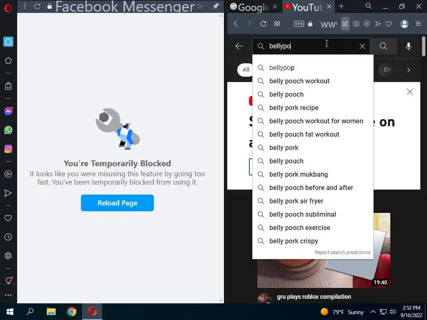Clear the YouTube search text
427x320 pixels.
click(362, 46)
